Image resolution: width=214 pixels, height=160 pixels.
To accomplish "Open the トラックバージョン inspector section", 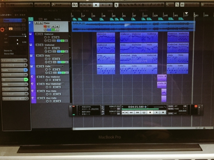I will pyautogui.click(x=12, y=60).
